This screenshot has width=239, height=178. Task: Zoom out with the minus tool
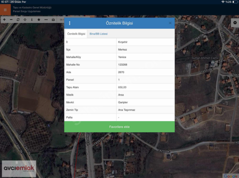click(11, 20)
